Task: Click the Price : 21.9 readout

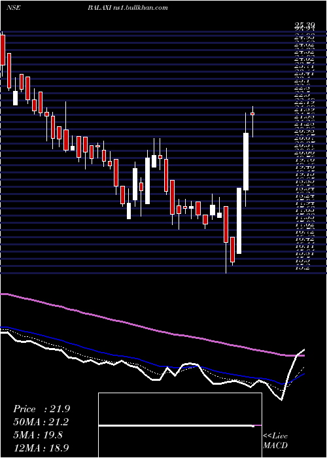Action: 41,409
